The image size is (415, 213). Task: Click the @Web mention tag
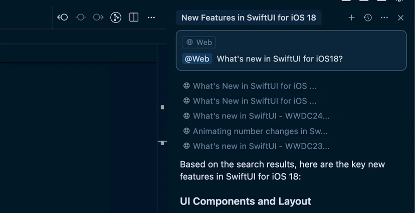197,58
